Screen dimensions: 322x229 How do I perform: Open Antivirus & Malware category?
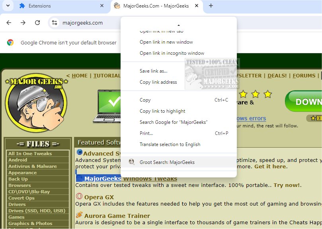coord(33,166)
